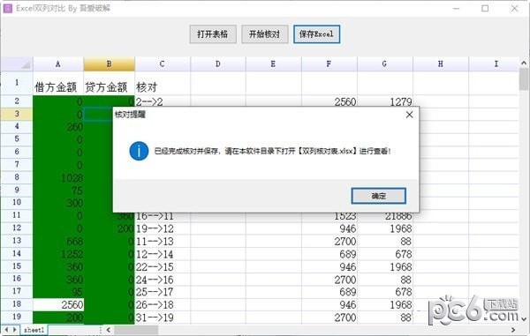Select column H header

tap(441, 63)
